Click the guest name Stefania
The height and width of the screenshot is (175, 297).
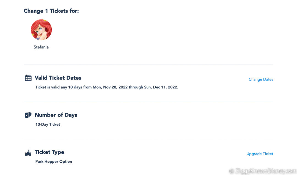pos(41,47)
